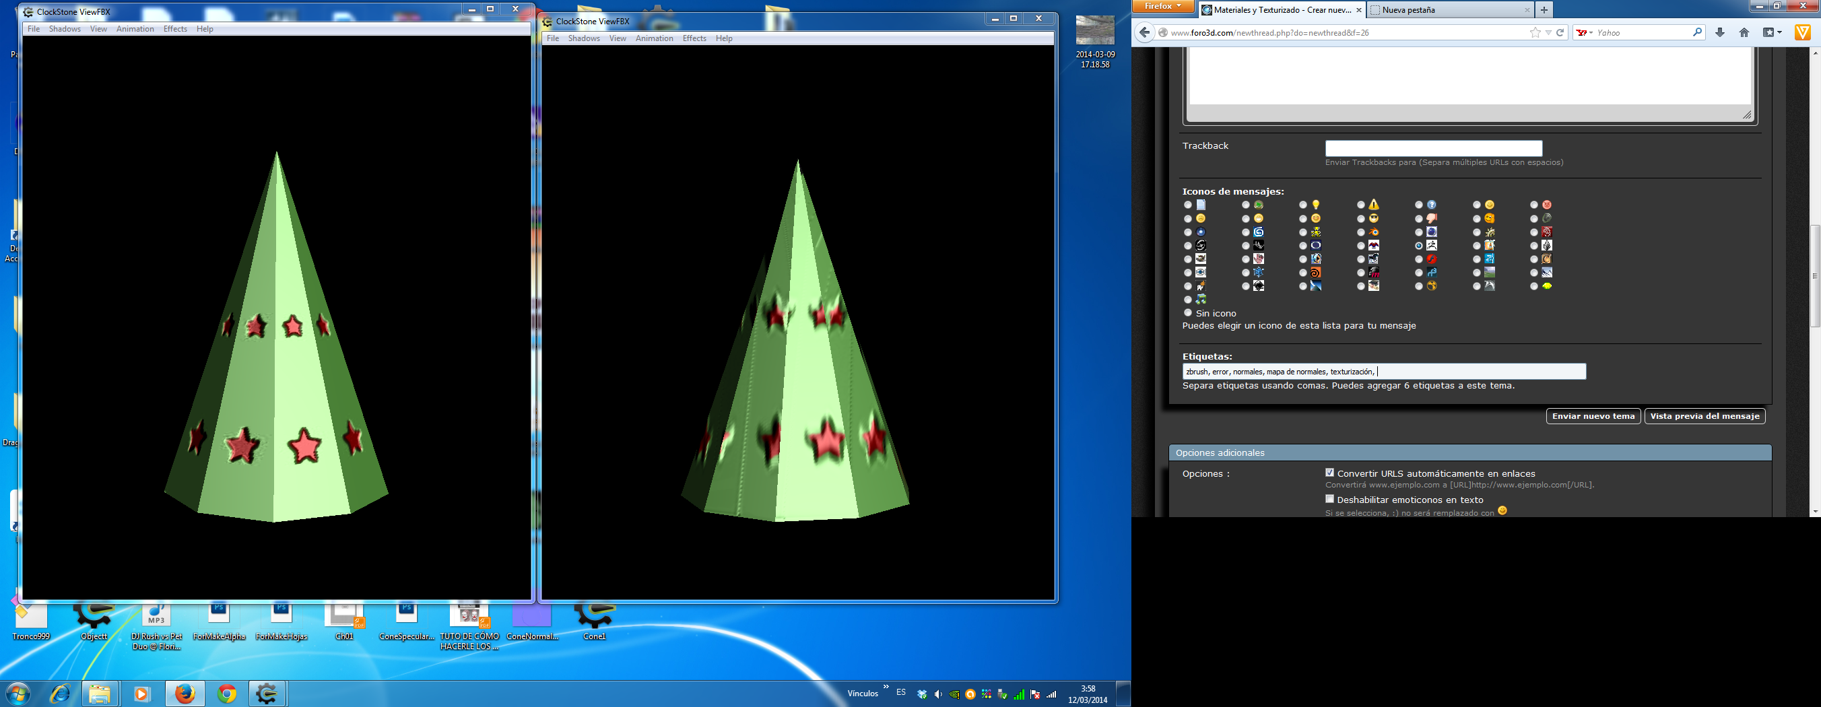
Task: Click the Vista previa del mensaje button
Action: click(x=1705, y=416)
